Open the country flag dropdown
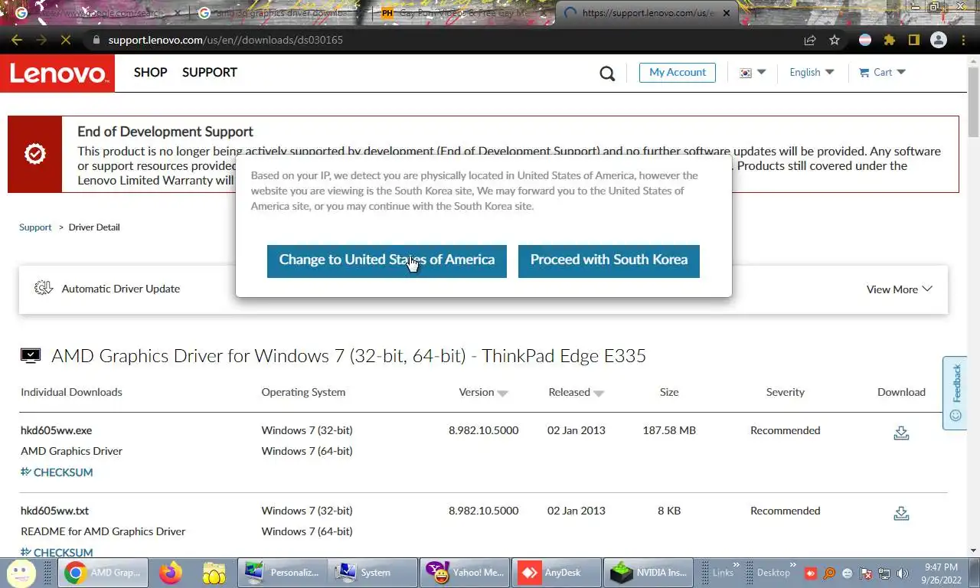 pos(752,72)
